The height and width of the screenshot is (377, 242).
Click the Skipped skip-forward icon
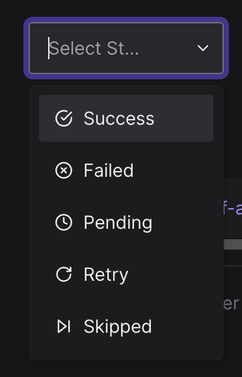click(x=64, y=326)
